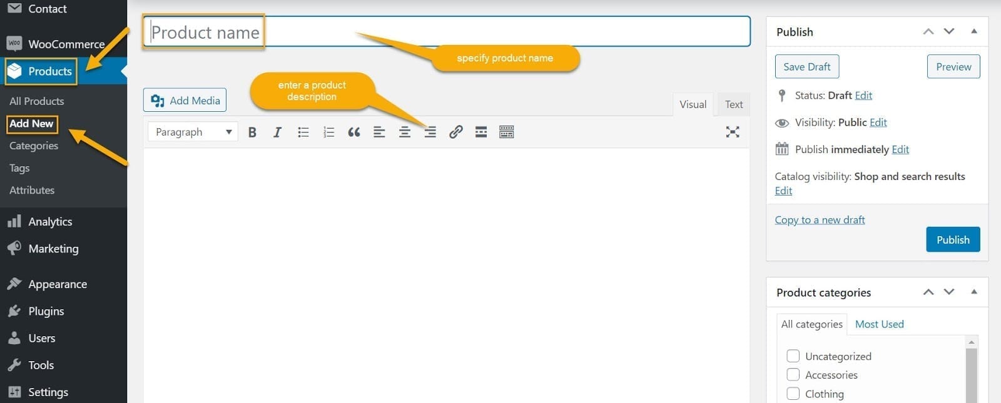Click into the product description editor area

[x=447, y=275]
